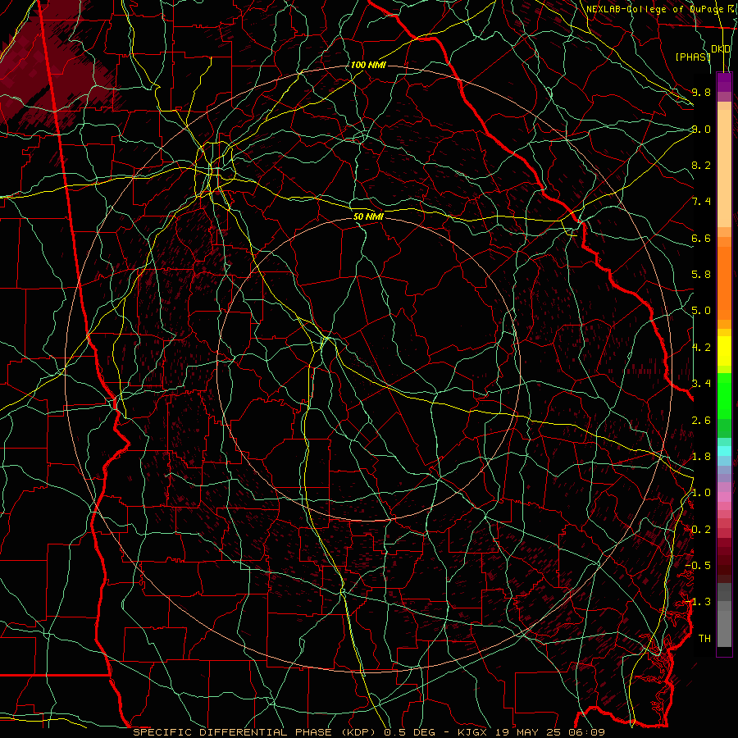Select the 0.2 value on the color scale
Viewport: 738px width, 738px height.
701,530
